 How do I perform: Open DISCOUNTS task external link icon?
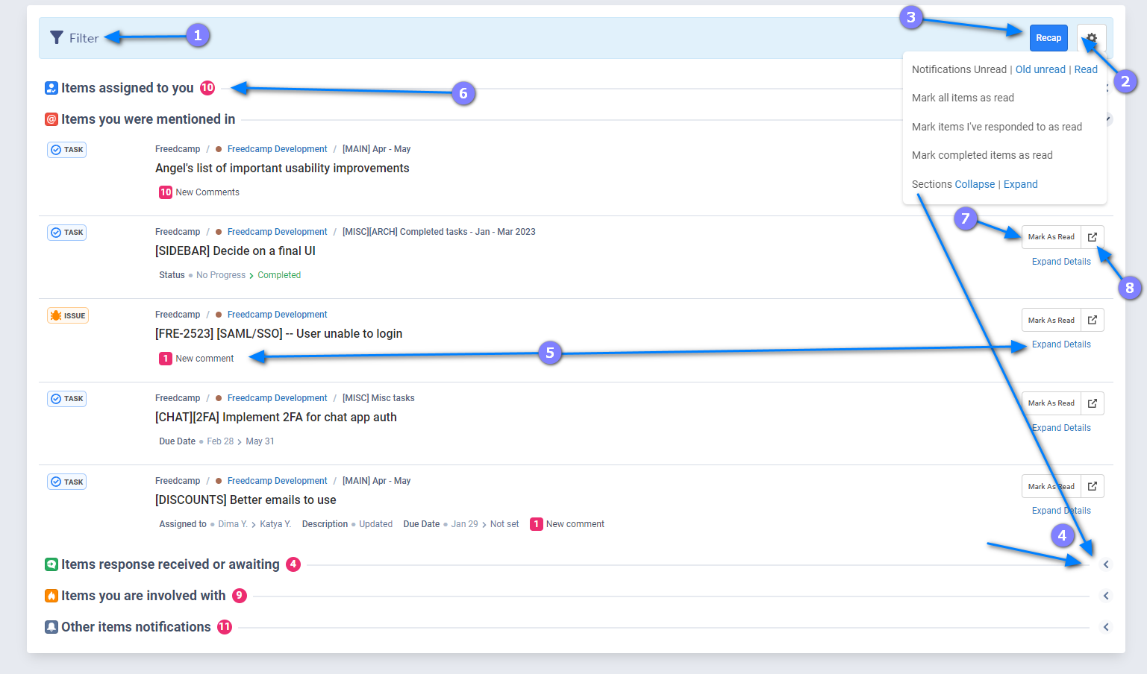pos(1092,487)
